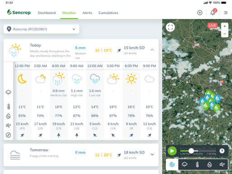Click the Today 6 mm rainfall value

[x=80, y=48]
